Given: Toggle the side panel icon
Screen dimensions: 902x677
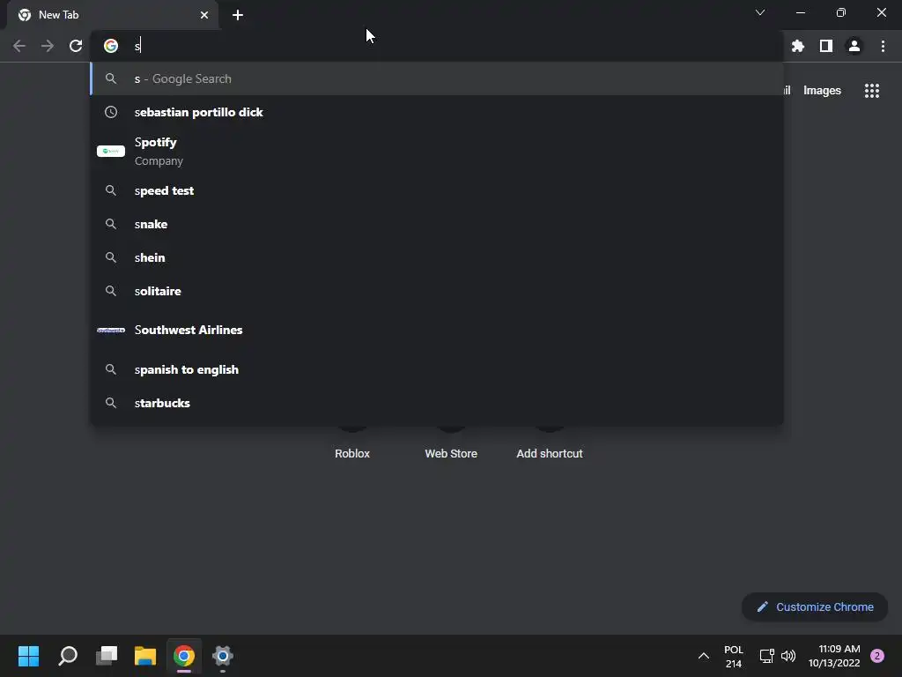Looking at the screenshot, I should point(825,46).
